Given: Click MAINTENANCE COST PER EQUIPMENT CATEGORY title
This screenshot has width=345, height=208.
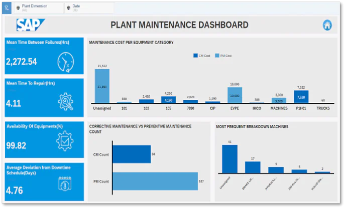Looking at the screenshot, I should [132, 43].
